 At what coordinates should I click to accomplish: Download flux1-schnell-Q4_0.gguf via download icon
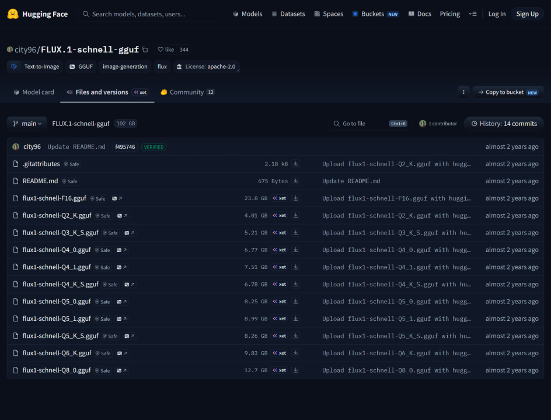296,250
